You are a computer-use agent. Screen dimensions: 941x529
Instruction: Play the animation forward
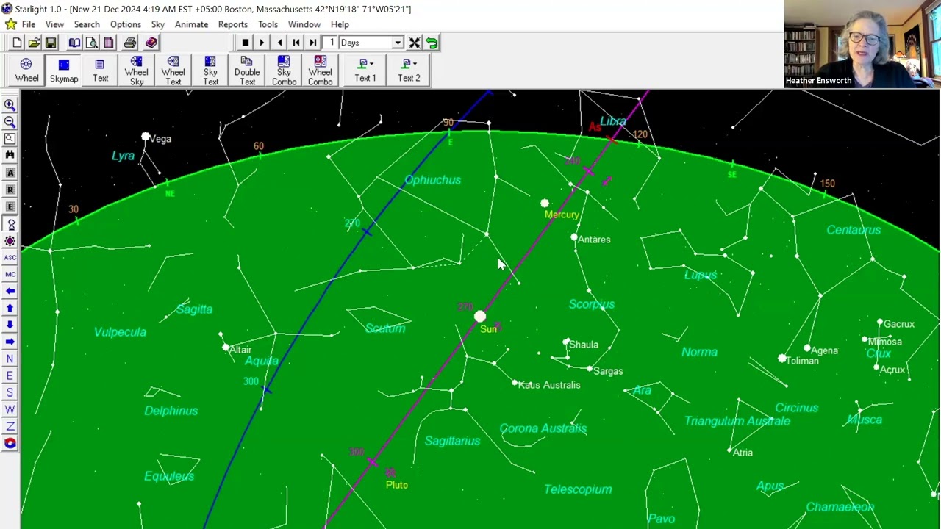pos(262,43)
